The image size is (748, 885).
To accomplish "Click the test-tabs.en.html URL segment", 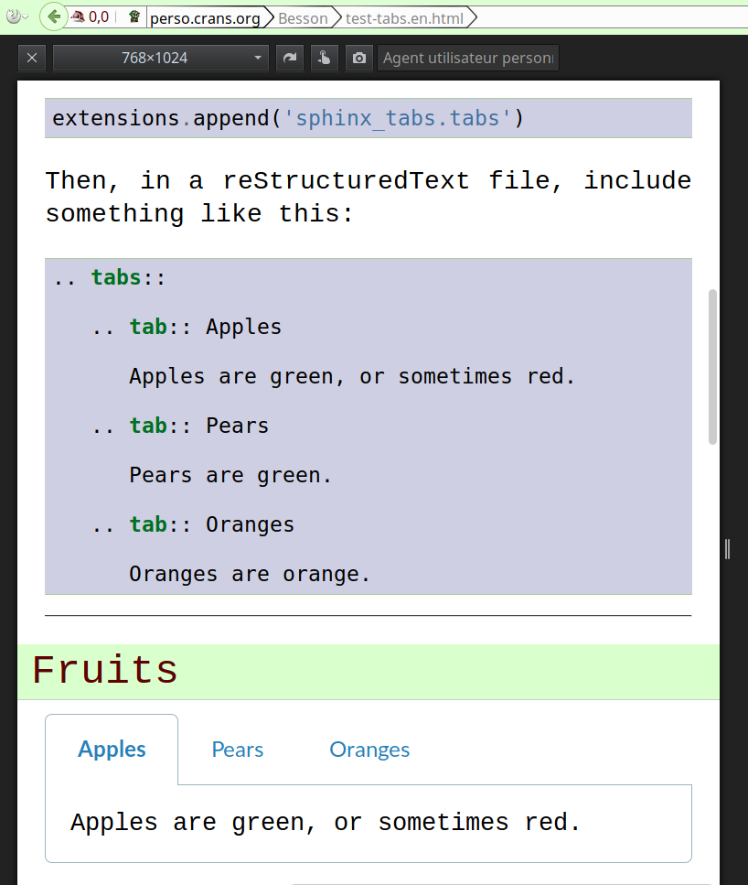I will pos(404,17).
